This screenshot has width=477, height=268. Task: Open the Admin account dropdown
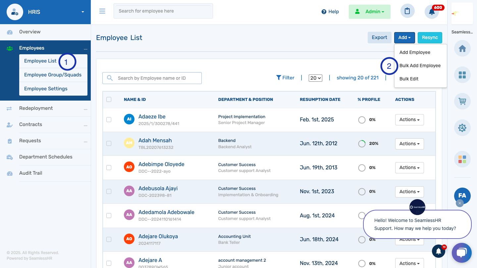369,11
